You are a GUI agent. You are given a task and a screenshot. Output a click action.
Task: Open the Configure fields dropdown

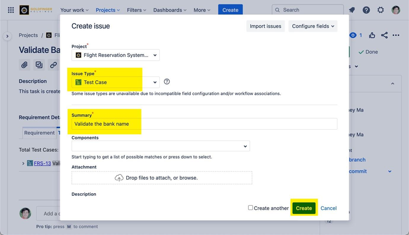[313, 26]
